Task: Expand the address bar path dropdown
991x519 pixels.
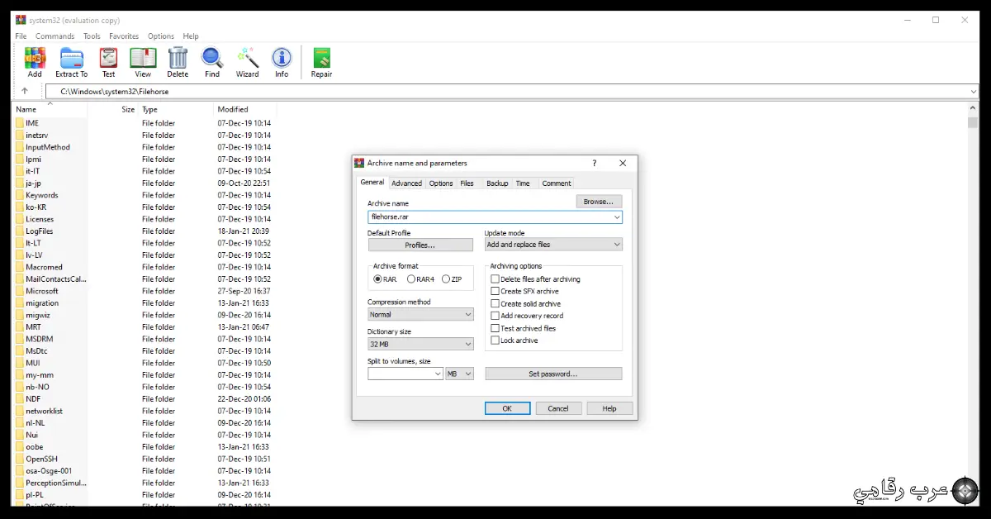Action: [974, 91]
